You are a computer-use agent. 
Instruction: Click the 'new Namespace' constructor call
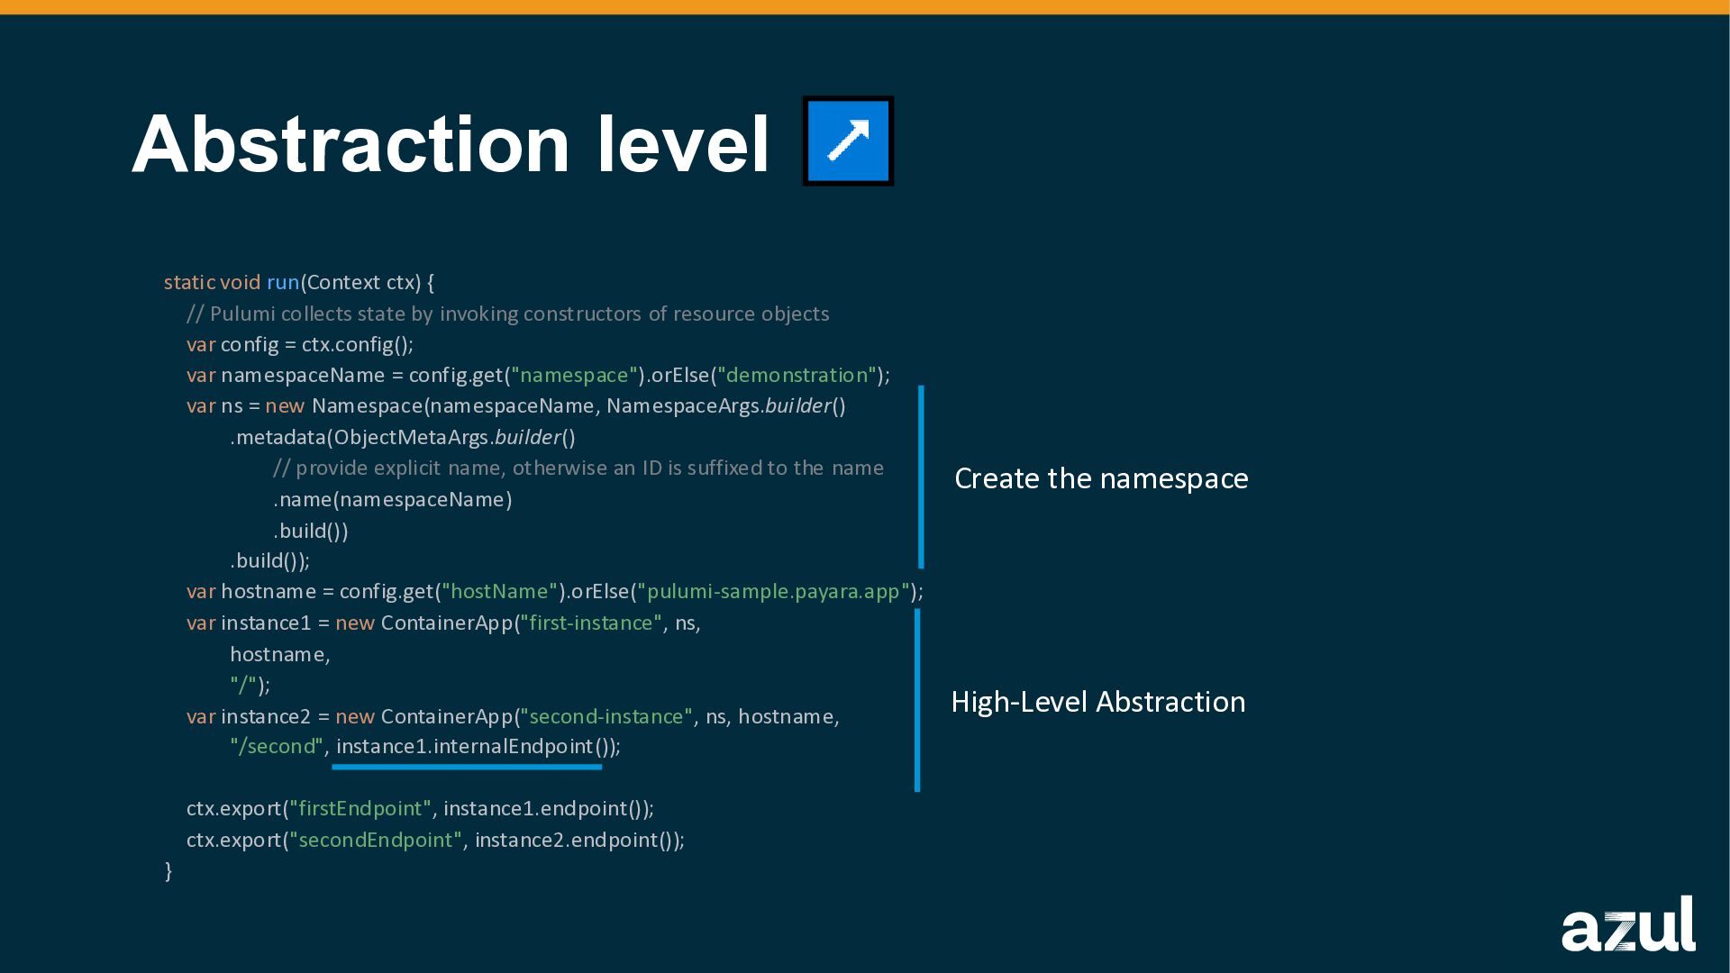(x=342, y=406)
